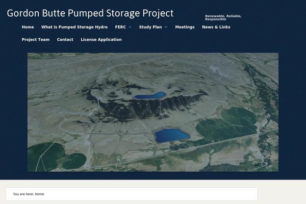This screenshot has width=306, height=204.
Task: Click the lower blue reservoir in image
Action: 171,135
